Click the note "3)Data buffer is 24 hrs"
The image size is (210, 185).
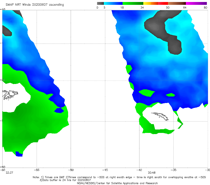click(65, 180)
